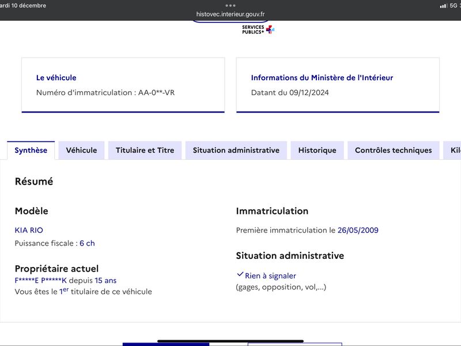Go to the Historique tab
The image size is (461, 346).
(318, 151)
